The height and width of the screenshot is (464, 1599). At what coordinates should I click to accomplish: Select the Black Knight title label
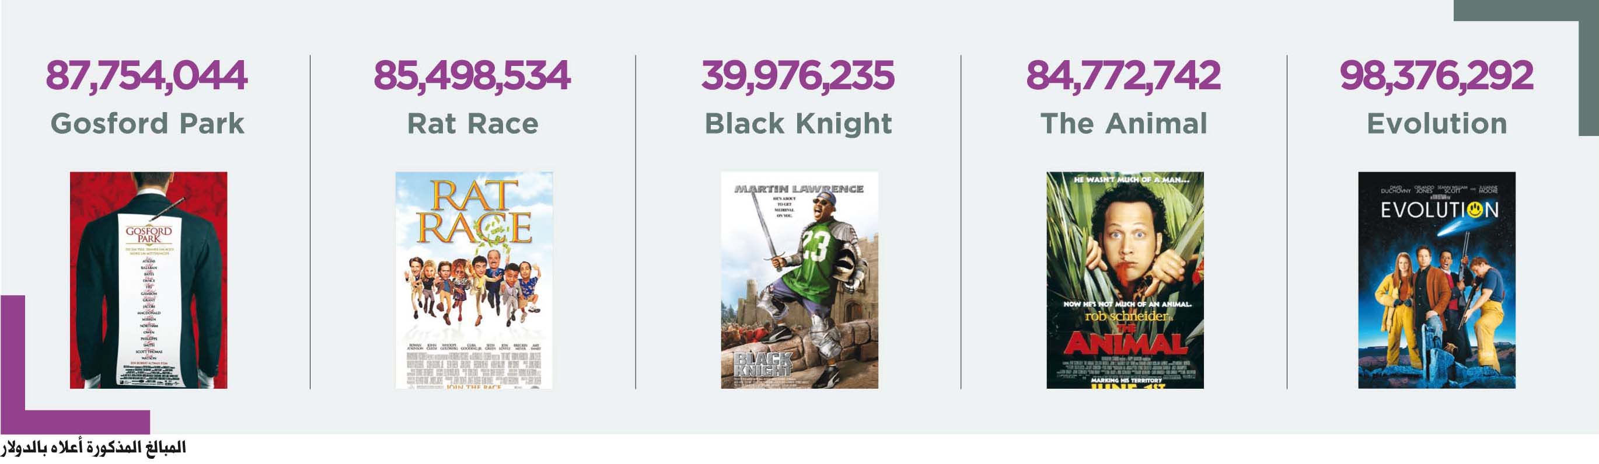tap(798, 124)
